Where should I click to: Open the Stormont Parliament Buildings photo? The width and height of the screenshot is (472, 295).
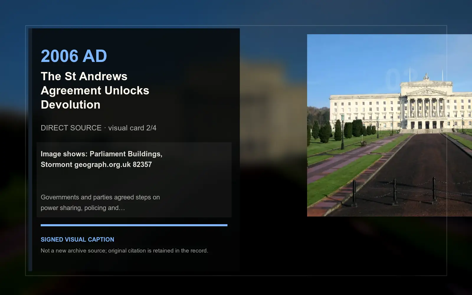(x=389, y=125)
